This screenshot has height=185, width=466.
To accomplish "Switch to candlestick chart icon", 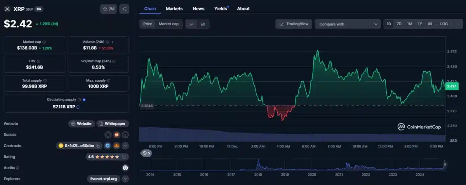I will tap(203, 24).
